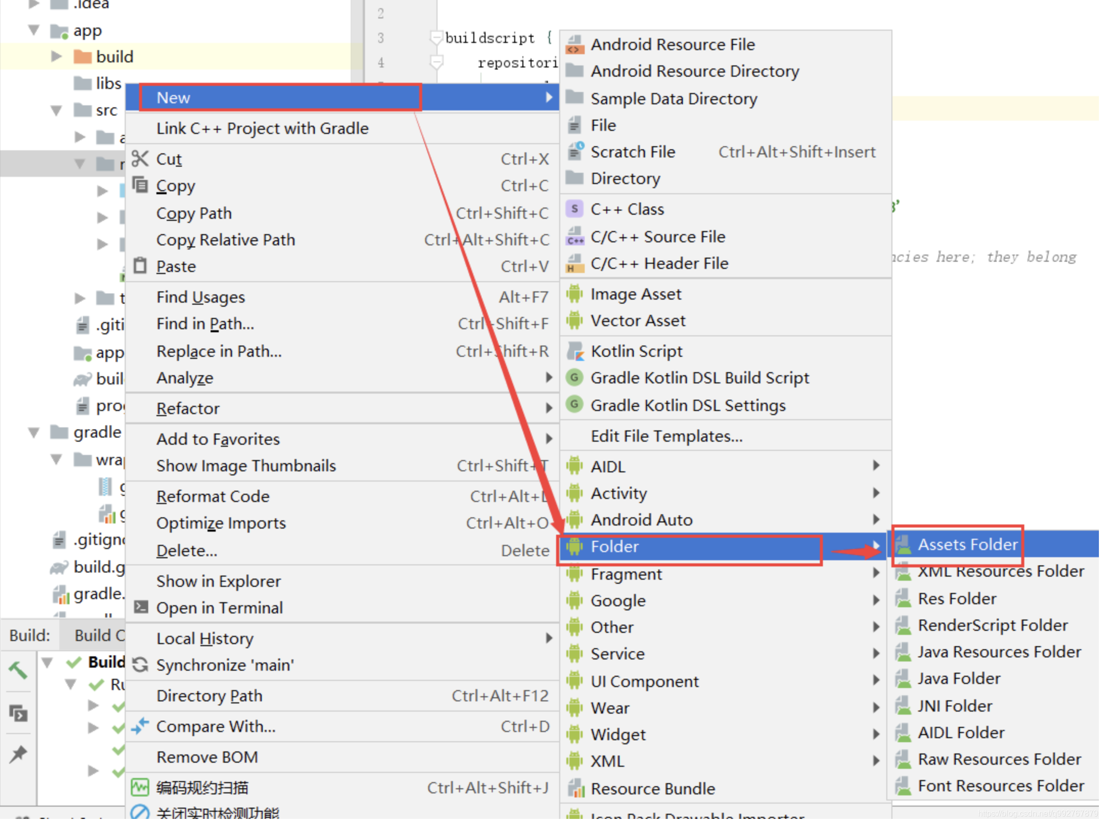Viewport: 1103px width, 823px height.
Task: Collapse the gradle folder node
Action: (x=34, y=433)
